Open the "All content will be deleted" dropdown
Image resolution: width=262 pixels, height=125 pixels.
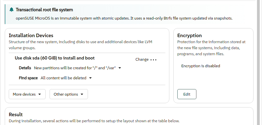66,78
